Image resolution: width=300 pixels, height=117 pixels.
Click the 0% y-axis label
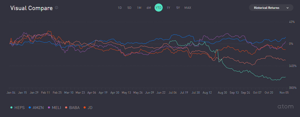tap(291, 44)
